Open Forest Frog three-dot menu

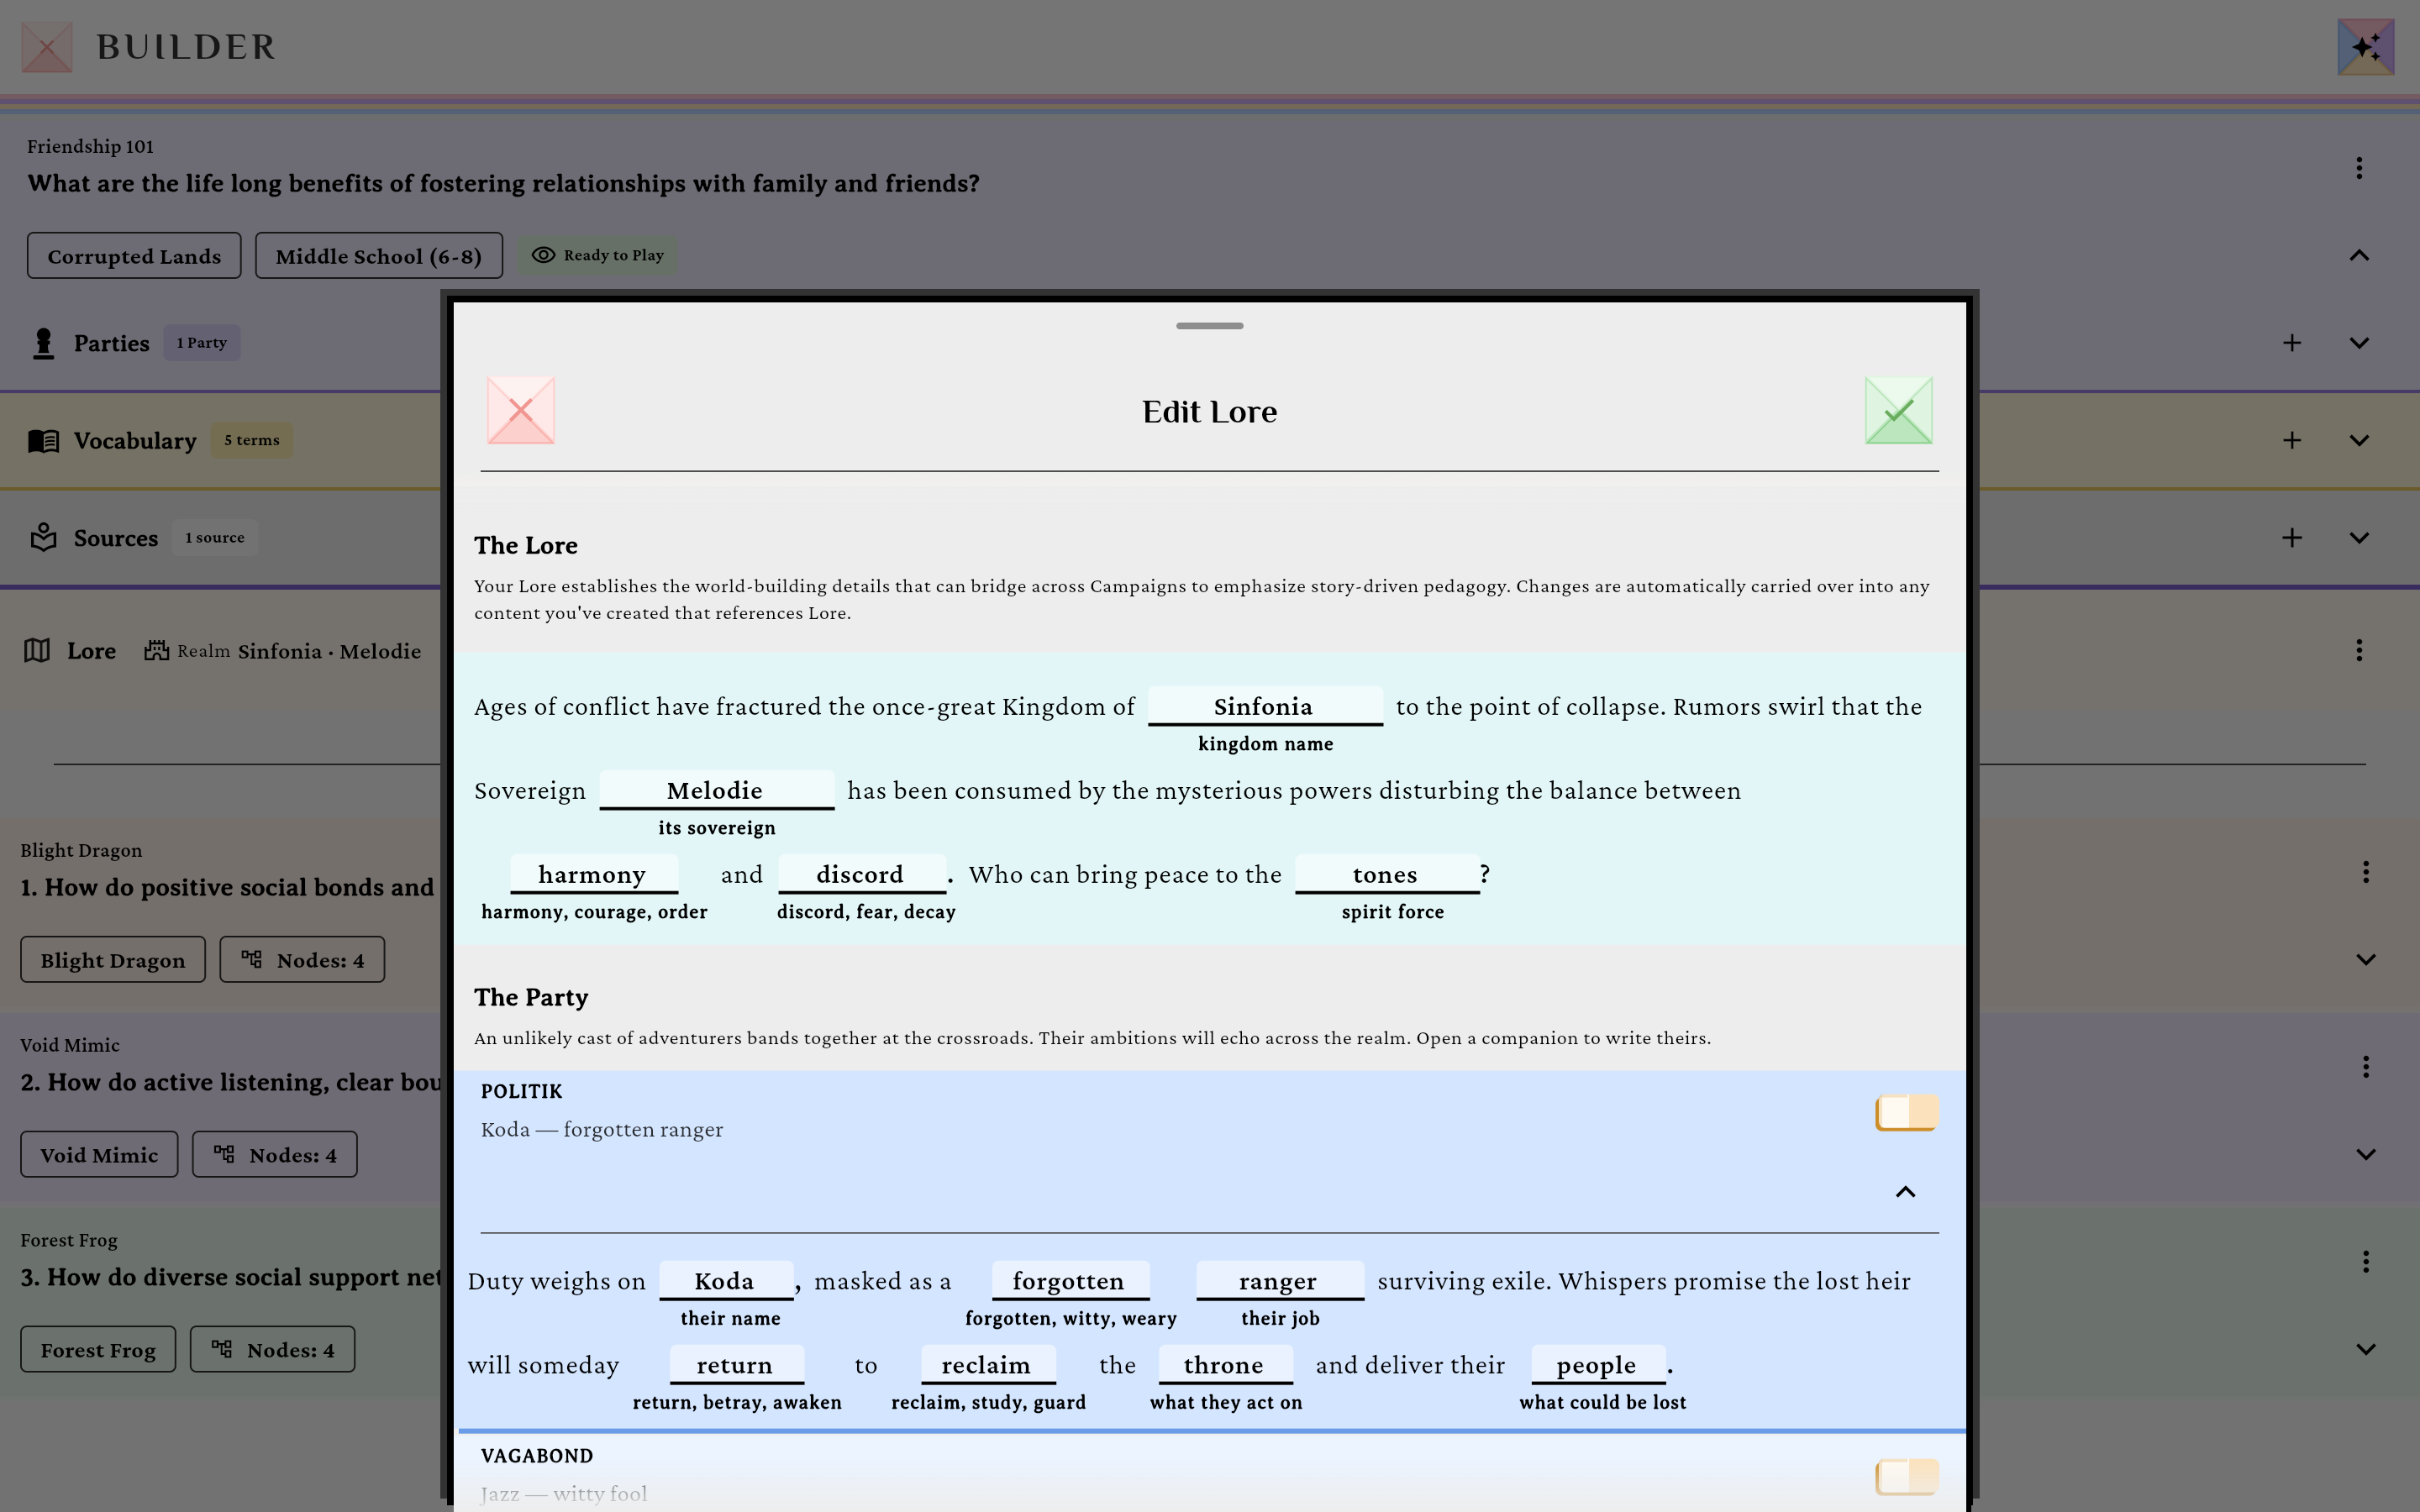click(2365, 1262)
